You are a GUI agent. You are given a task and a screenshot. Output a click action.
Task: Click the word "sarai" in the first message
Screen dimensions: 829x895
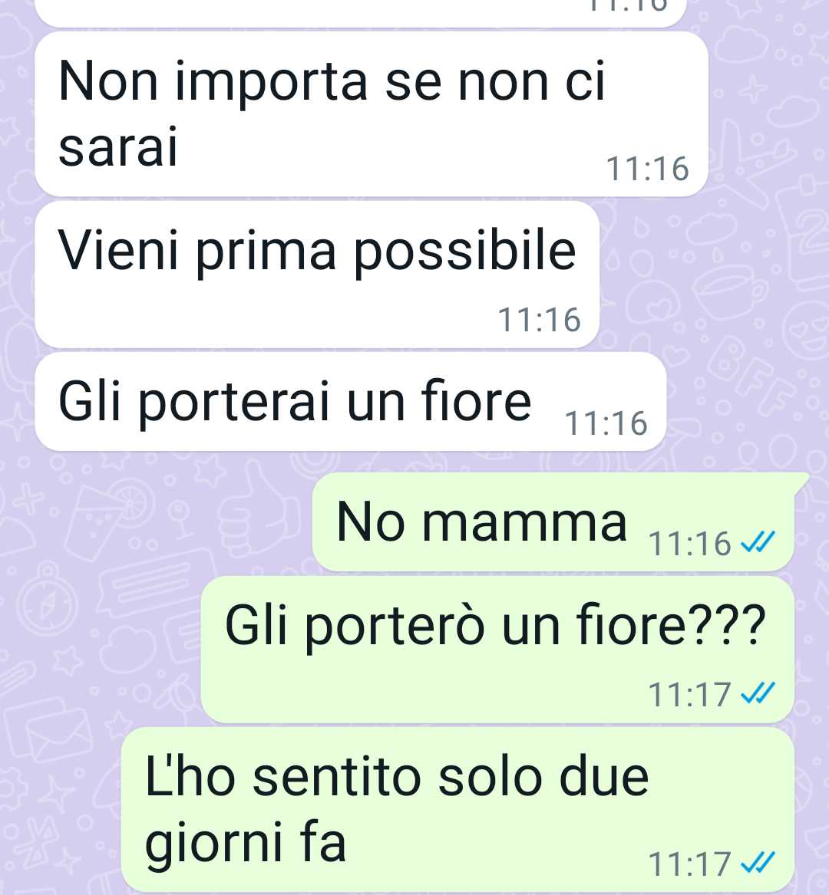pos(118,147)
